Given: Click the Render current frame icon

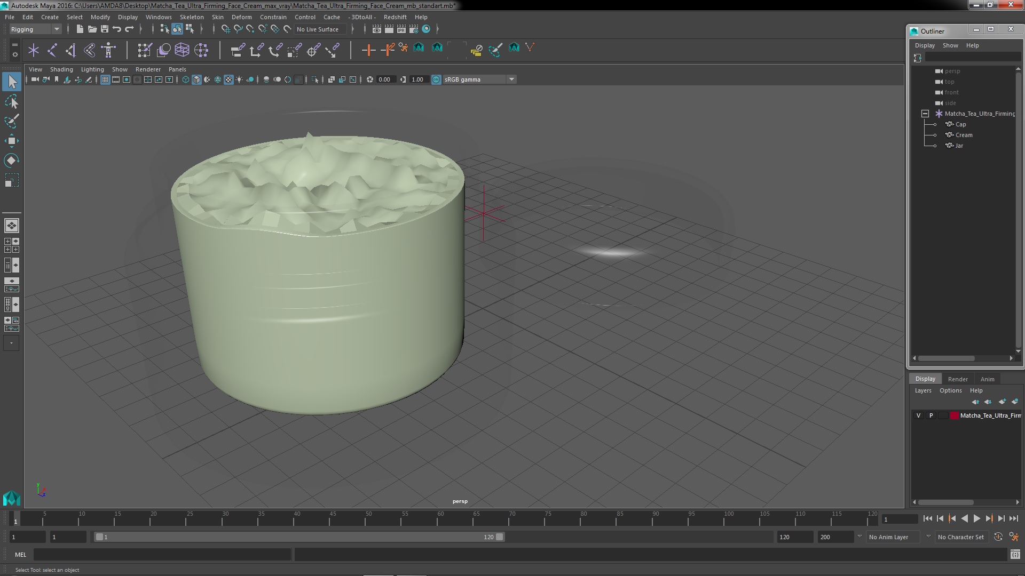Looking at the screenshot, I should [x=389, y=29].
